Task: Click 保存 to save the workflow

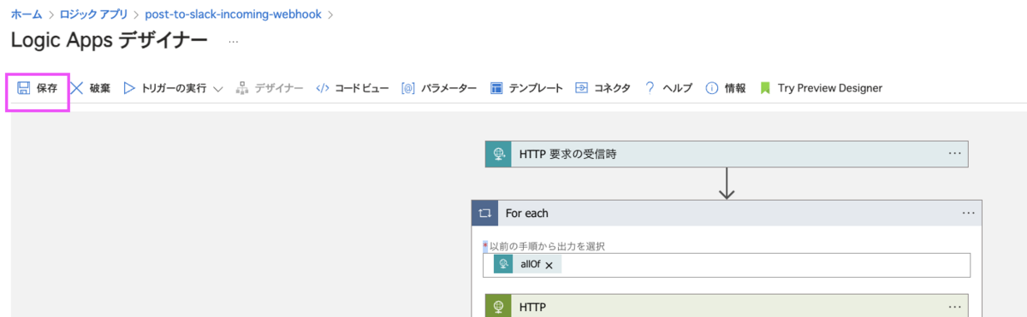Action: point(47,88)
